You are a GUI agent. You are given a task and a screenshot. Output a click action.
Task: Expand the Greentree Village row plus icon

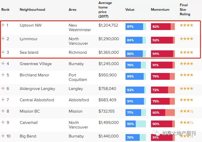click(3, 63)
